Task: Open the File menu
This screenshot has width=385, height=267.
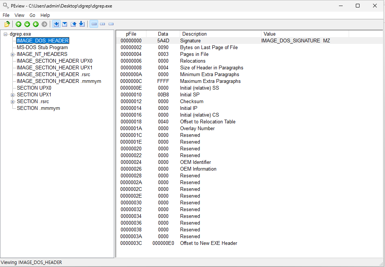Action: (x=6, y=15)
